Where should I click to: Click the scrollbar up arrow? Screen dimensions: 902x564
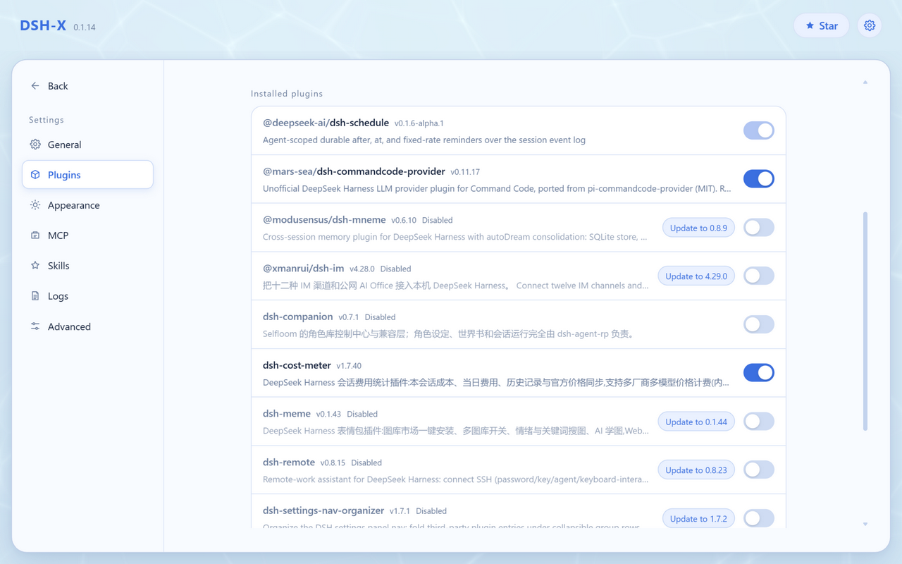point(865,82)
